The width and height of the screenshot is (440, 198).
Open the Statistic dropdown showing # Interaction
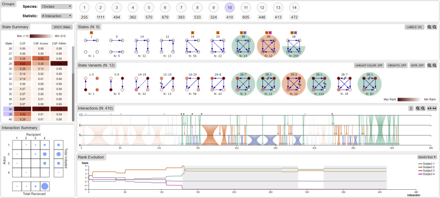tap(56, 16)
